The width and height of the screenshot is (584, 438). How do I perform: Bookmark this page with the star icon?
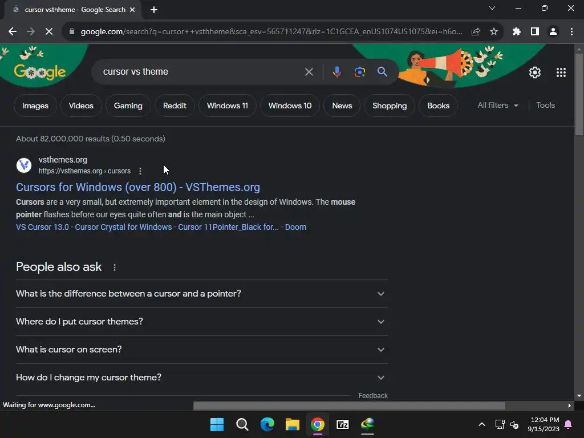click(x=494, y=32)
